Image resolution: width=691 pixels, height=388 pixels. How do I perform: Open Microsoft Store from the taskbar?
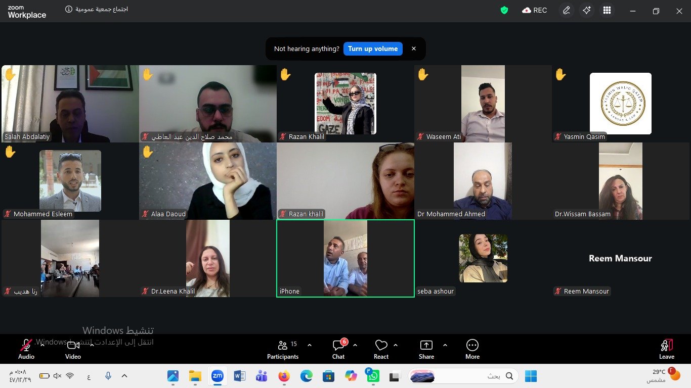click(329, 376)
